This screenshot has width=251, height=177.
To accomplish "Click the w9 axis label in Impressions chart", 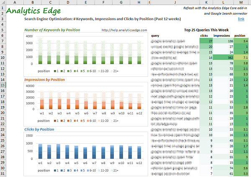I will tap(113, 113).
